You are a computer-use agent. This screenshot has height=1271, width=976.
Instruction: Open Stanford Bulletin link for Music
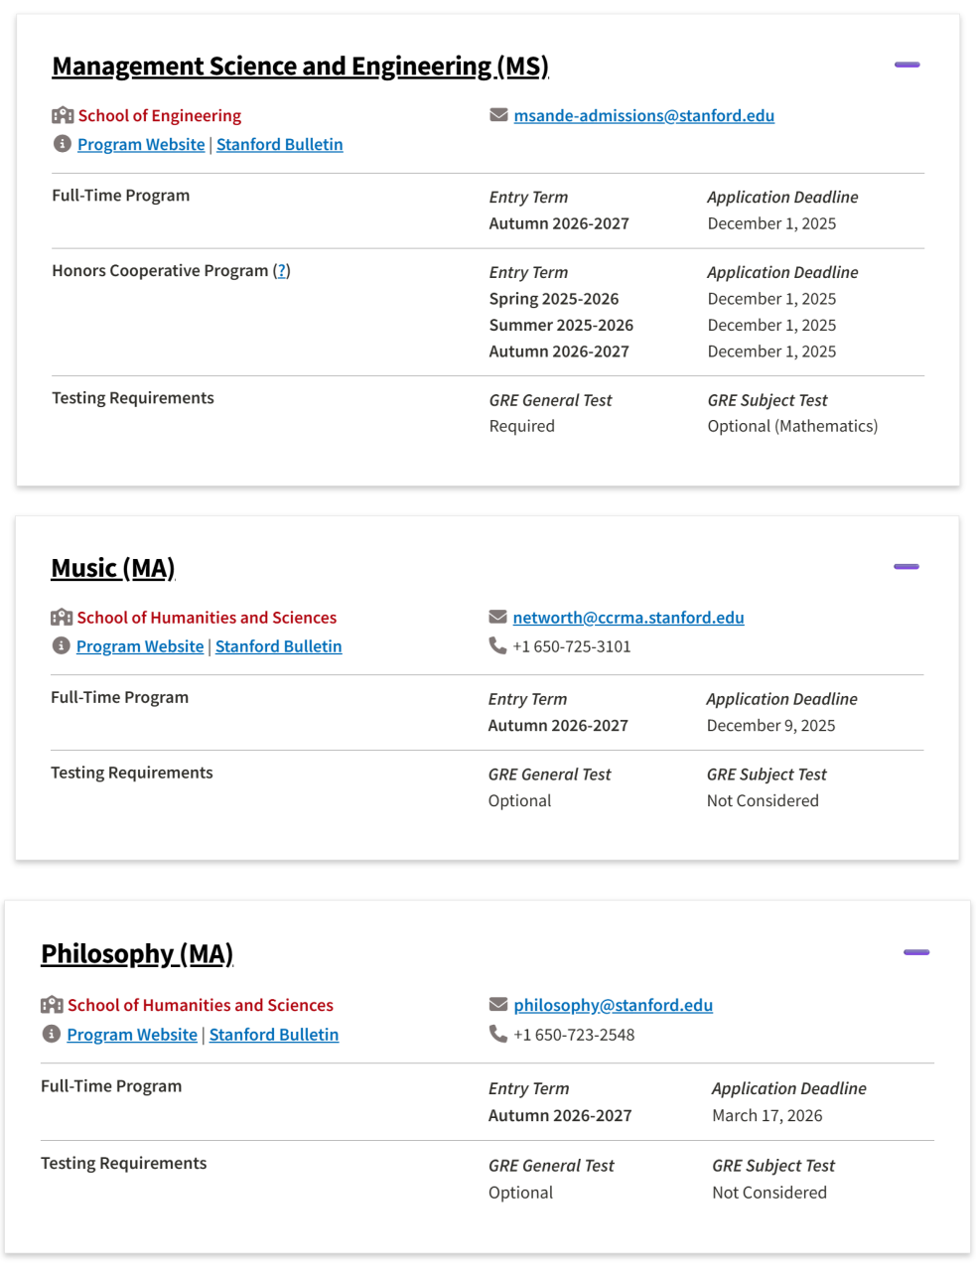[278, 646]
